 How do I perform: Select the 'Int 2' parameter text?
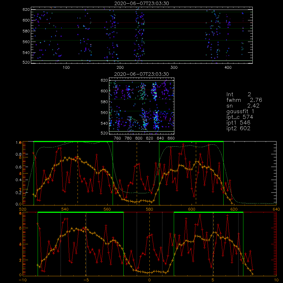pos(239,95)
